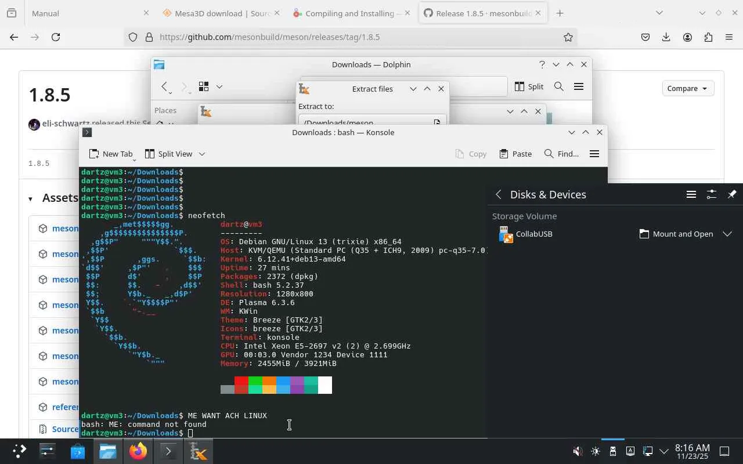743x464 pixels.
Task: Open Ark archiver from the taskbar
Action: [x=199, y=451]
